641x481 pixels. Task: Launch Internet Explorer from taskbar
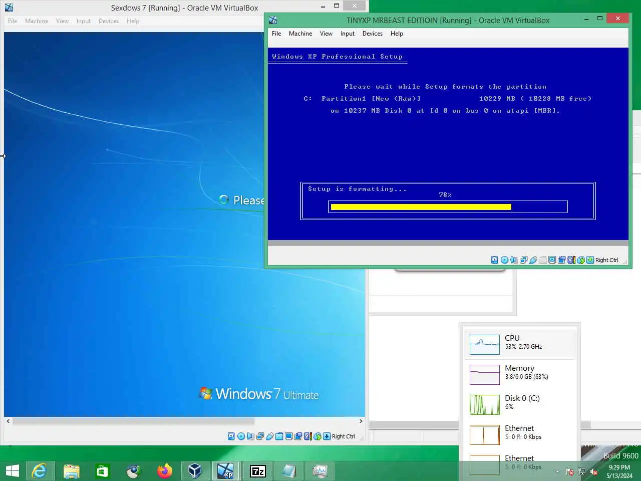tap(40, 471)
